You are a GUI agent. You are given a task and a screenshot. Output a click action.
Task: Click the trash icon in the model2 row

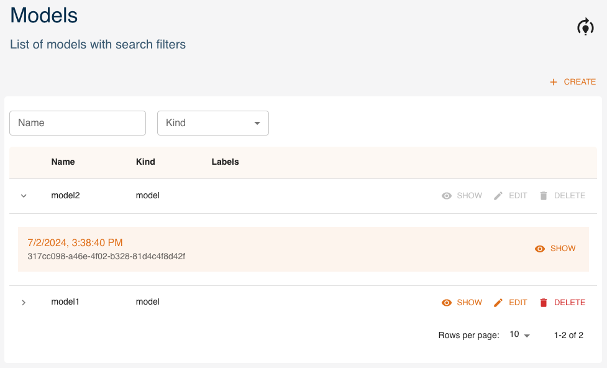point(544,196)
